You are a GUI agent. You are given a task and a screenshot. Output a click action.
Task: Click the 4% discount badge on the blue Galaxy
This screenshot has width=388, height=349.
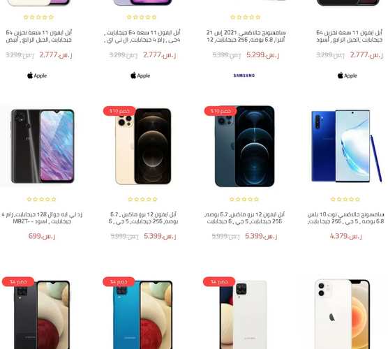(x=119, y=282)
